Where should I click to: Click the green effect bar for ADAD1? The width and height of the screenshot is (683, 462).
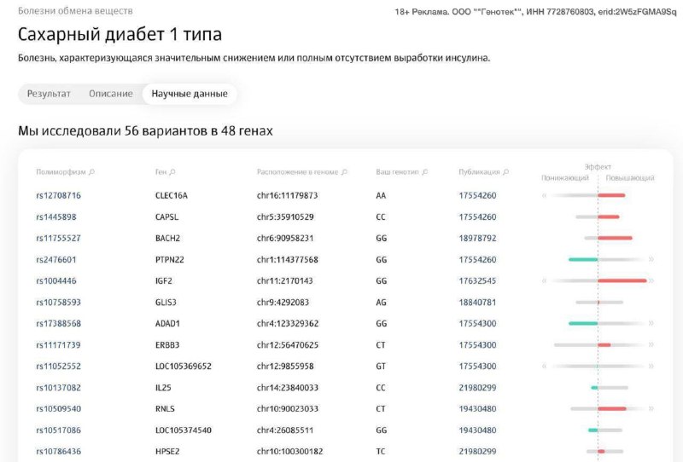(583, 324)
